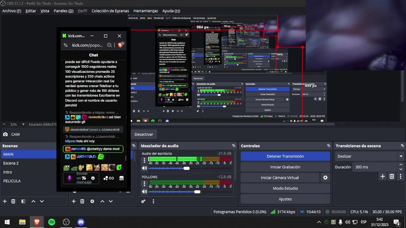Image resolution: width=406 pixels, height=228 pixels.
Task: Open emoji picker in Kick chat input
Action: coord(93,178)
